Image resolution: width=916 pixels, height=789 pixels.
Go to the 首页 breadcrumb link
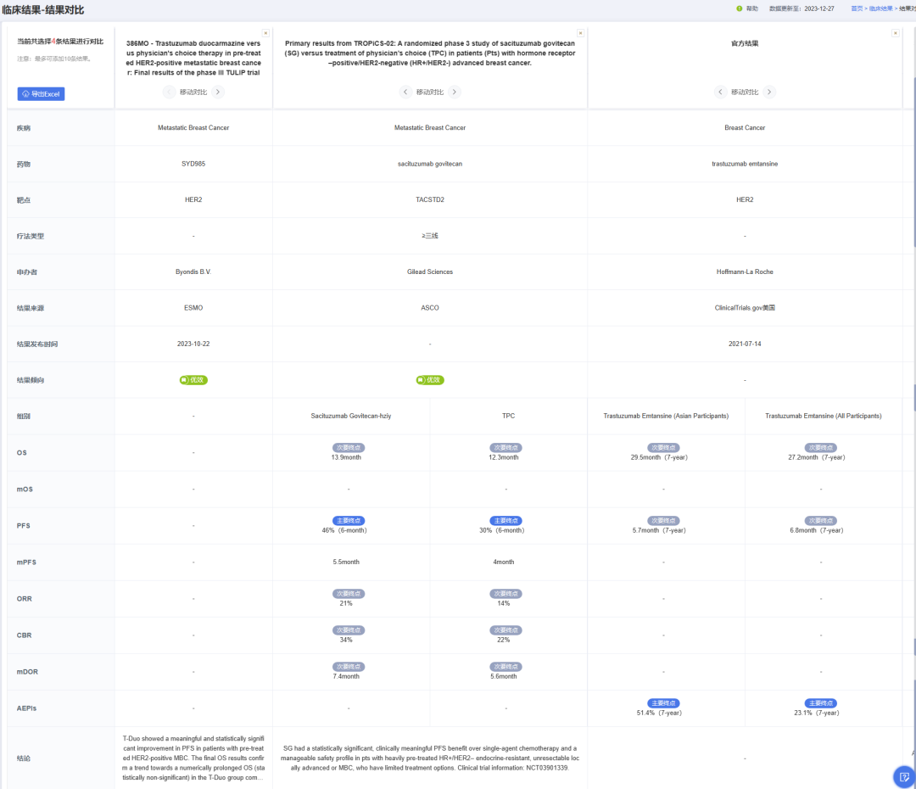point(857,8)
